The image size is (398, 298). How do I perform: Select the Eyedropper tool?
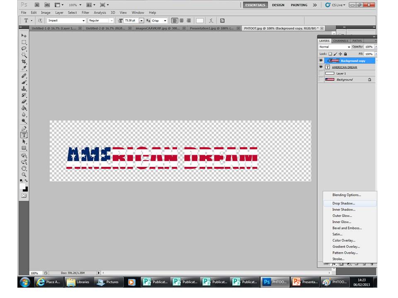(24, 68)
